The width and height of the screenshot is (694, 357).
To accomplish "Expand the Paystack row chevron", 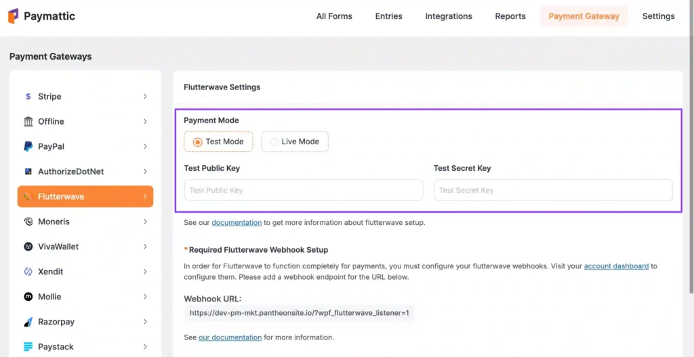I will click(145, 347).
